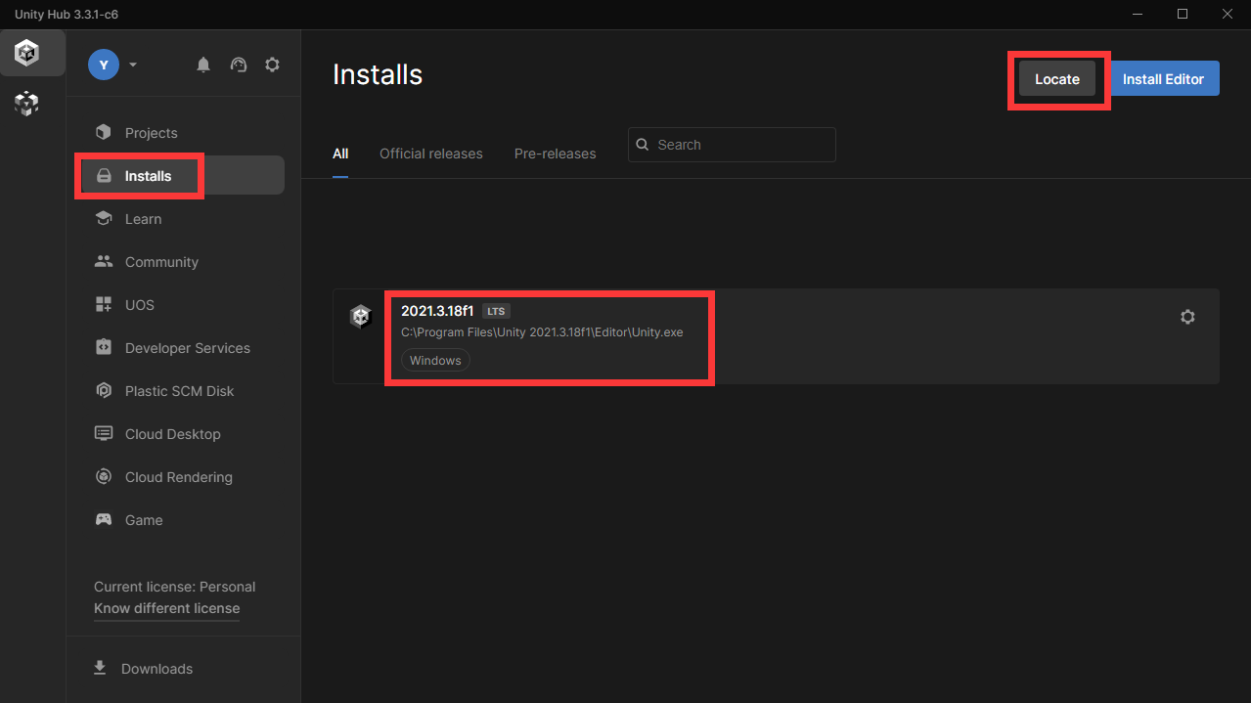Select Installs in the sidebar
The width and height of the screenshot is (1251, 703).
(x=183, y=175)
